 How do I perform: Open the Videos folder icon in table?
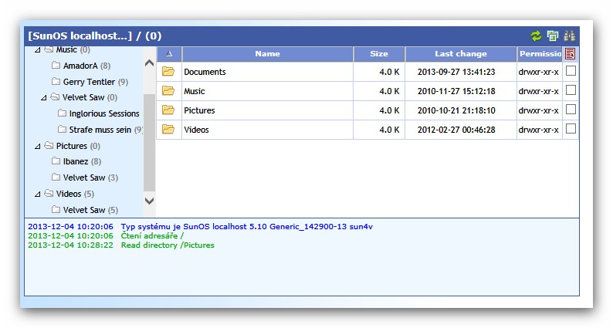[x=168, y=129]
